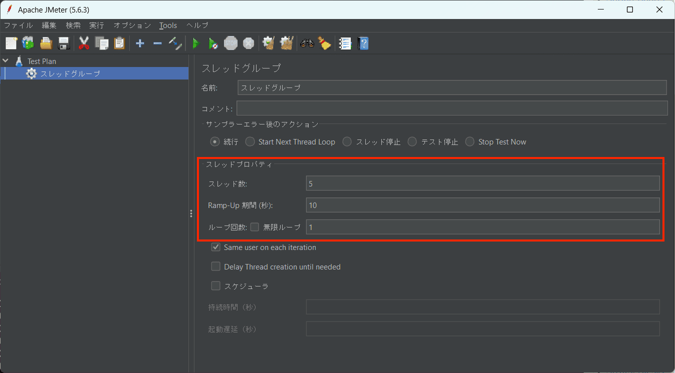Click the Open file toolbar icon
The image size is (675, 373).
(x=46, y=43)
